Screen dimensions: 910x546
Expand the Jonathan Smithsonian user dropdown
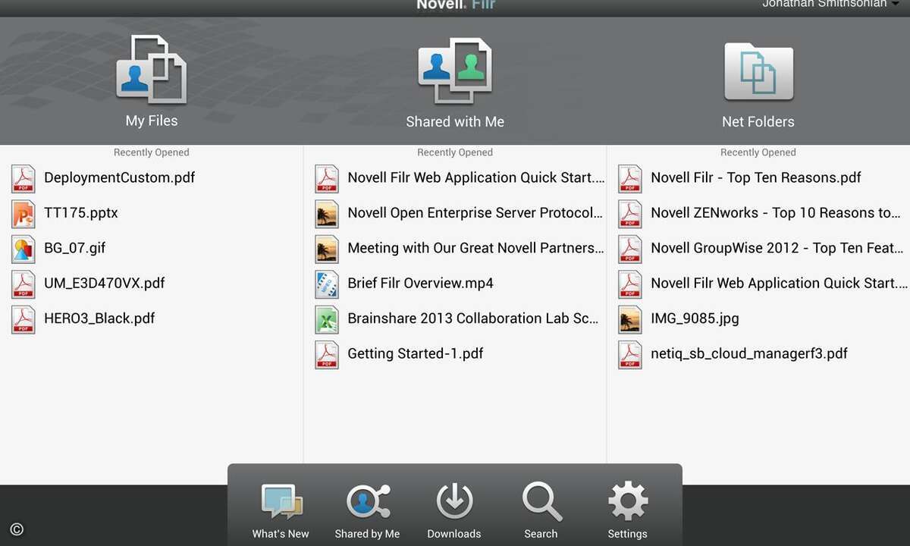click(830, 5)
